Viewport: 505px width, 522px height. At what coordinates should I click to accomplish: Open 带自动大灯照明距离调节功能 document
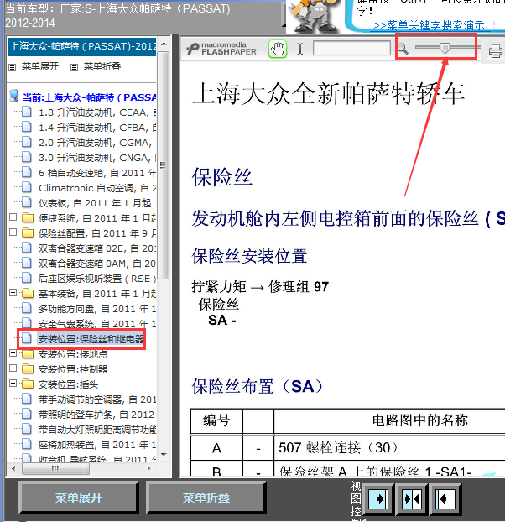click(97, 430)
